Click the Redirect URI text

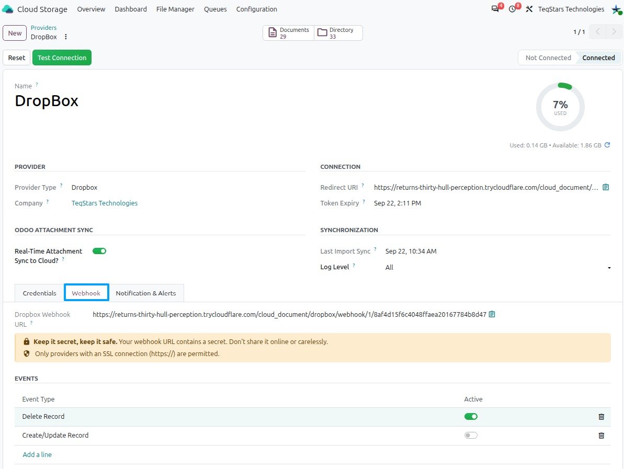[x=486, y=187]
